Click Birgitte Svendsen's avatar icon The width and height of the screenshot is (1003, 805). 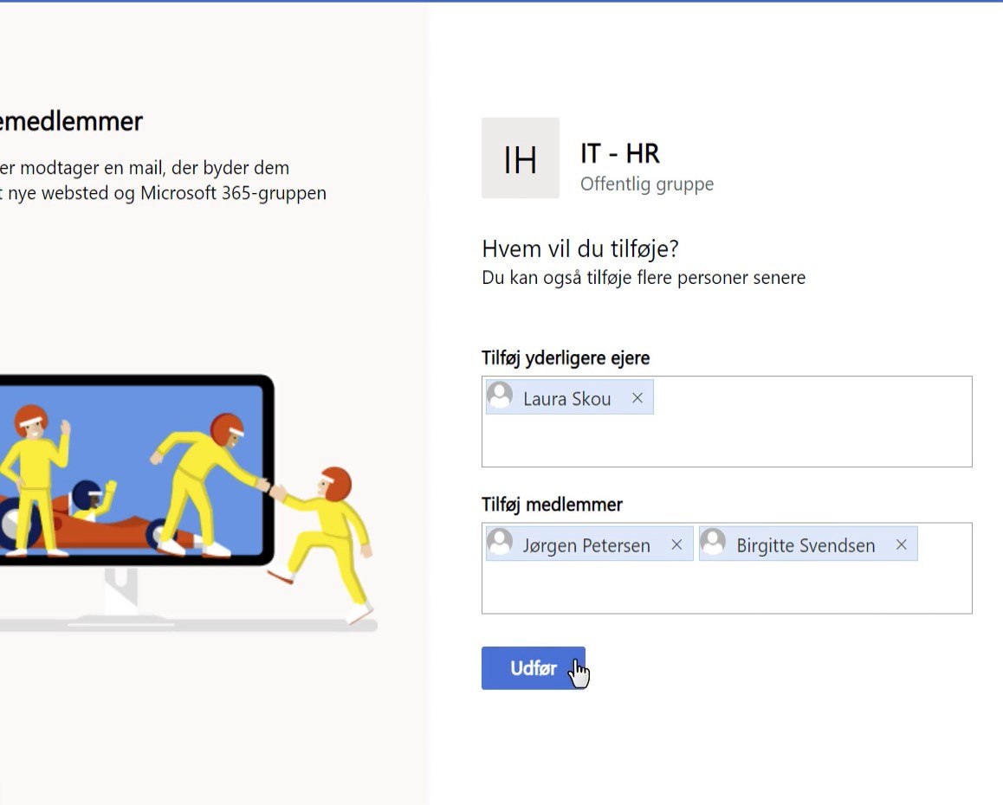tap(713, 542)
